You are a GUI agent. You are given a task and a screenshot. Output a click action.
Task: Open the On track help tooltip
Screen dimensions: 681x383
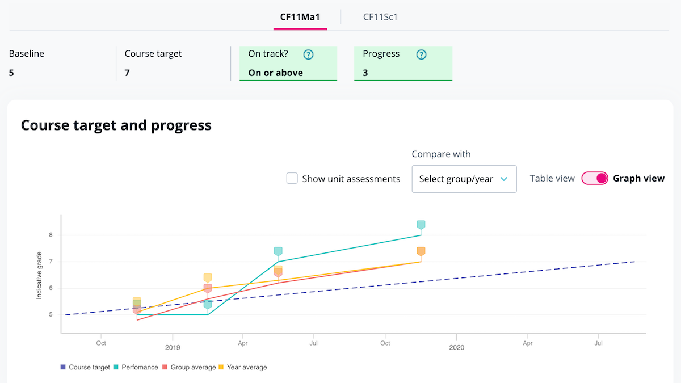308,54
